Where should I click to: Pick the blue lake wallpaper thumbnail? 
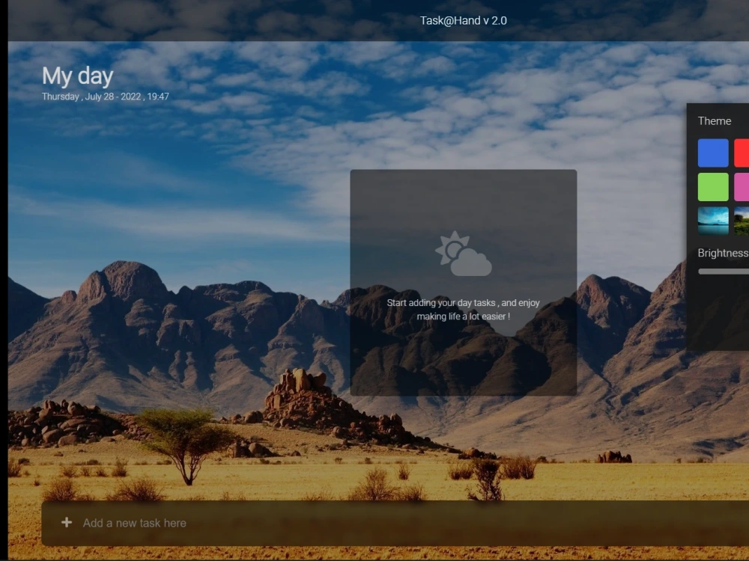tap(713, 221)
